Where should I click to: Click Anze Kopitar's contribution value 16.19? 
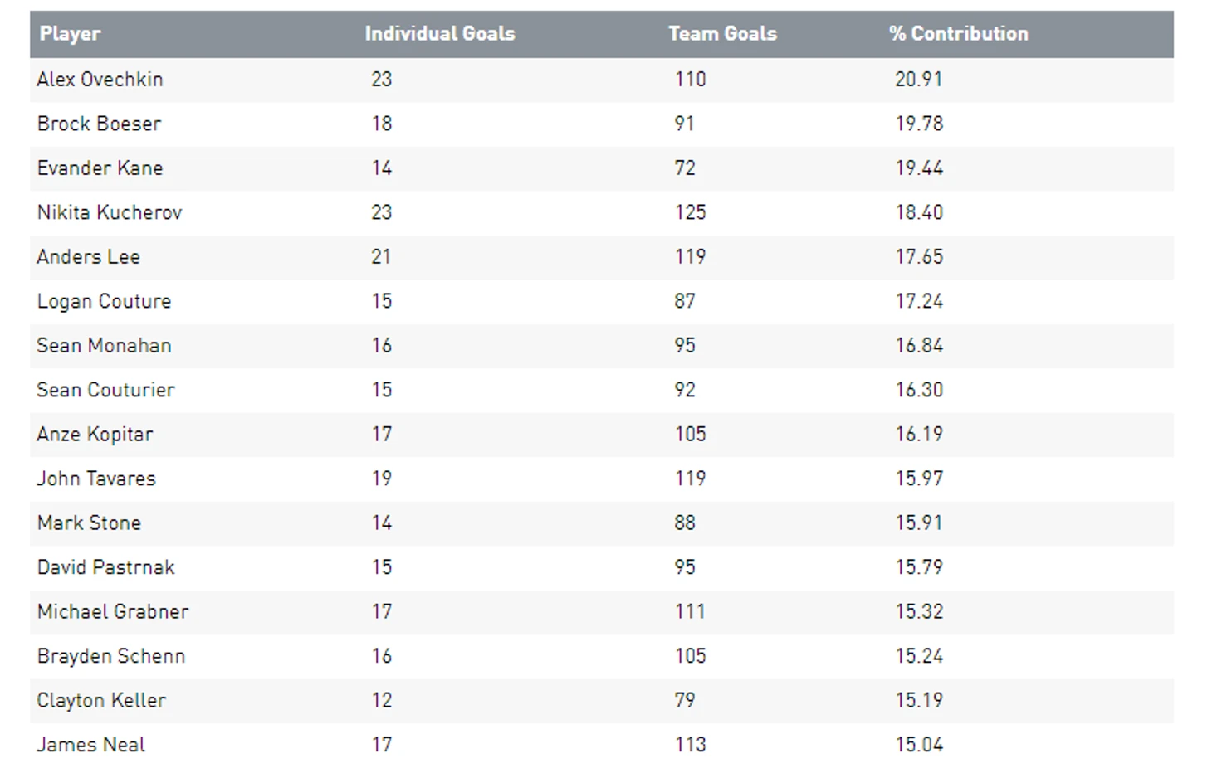tap(918, 435)
